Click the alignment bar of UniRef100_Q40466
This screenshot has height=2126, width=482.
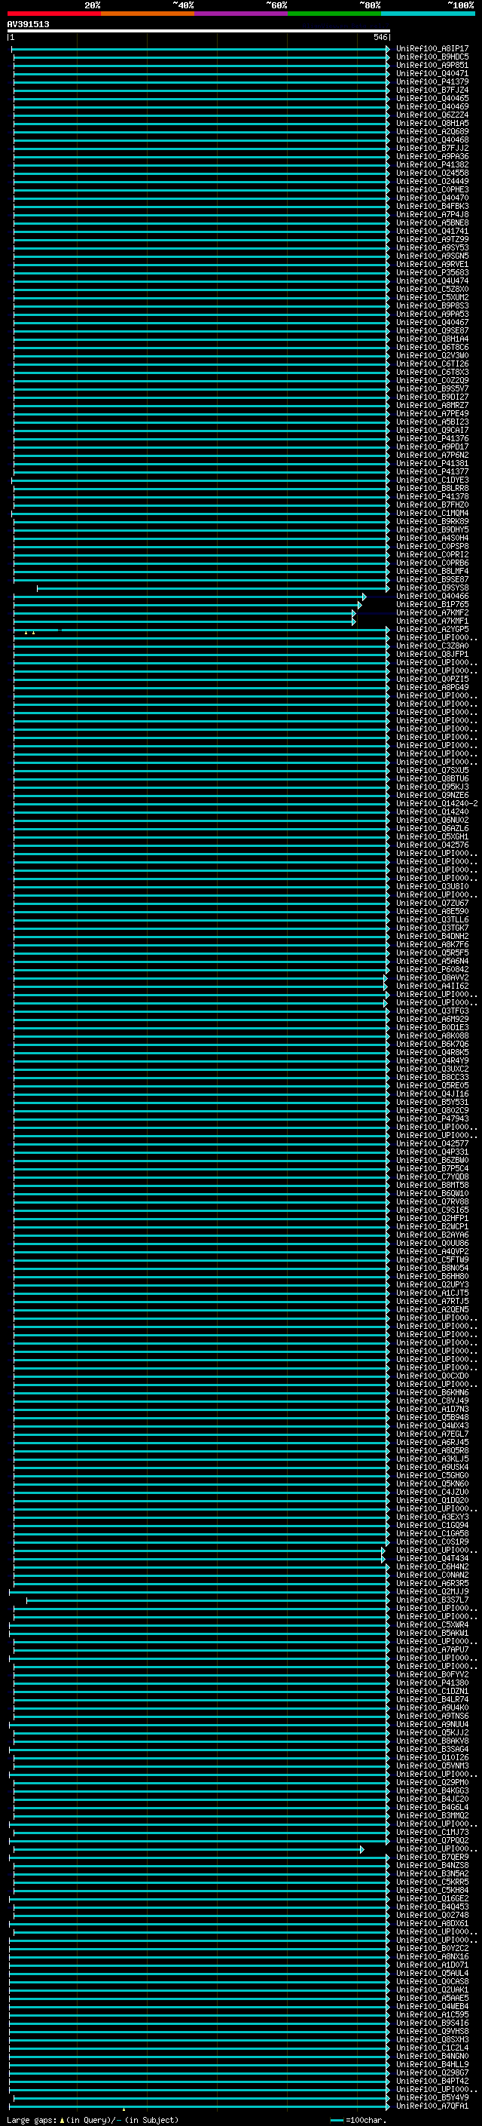(x=190, y=596)
